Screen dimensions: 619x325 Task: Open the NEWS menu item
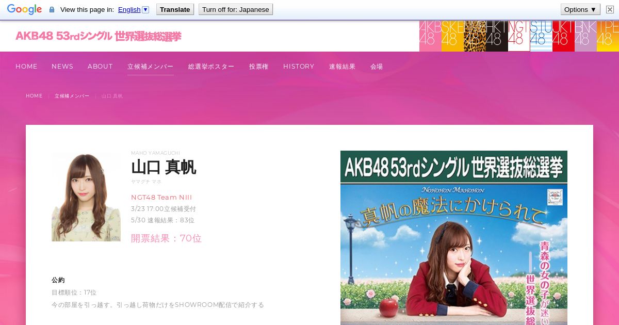pyautogui.click(x=62, y=67)
